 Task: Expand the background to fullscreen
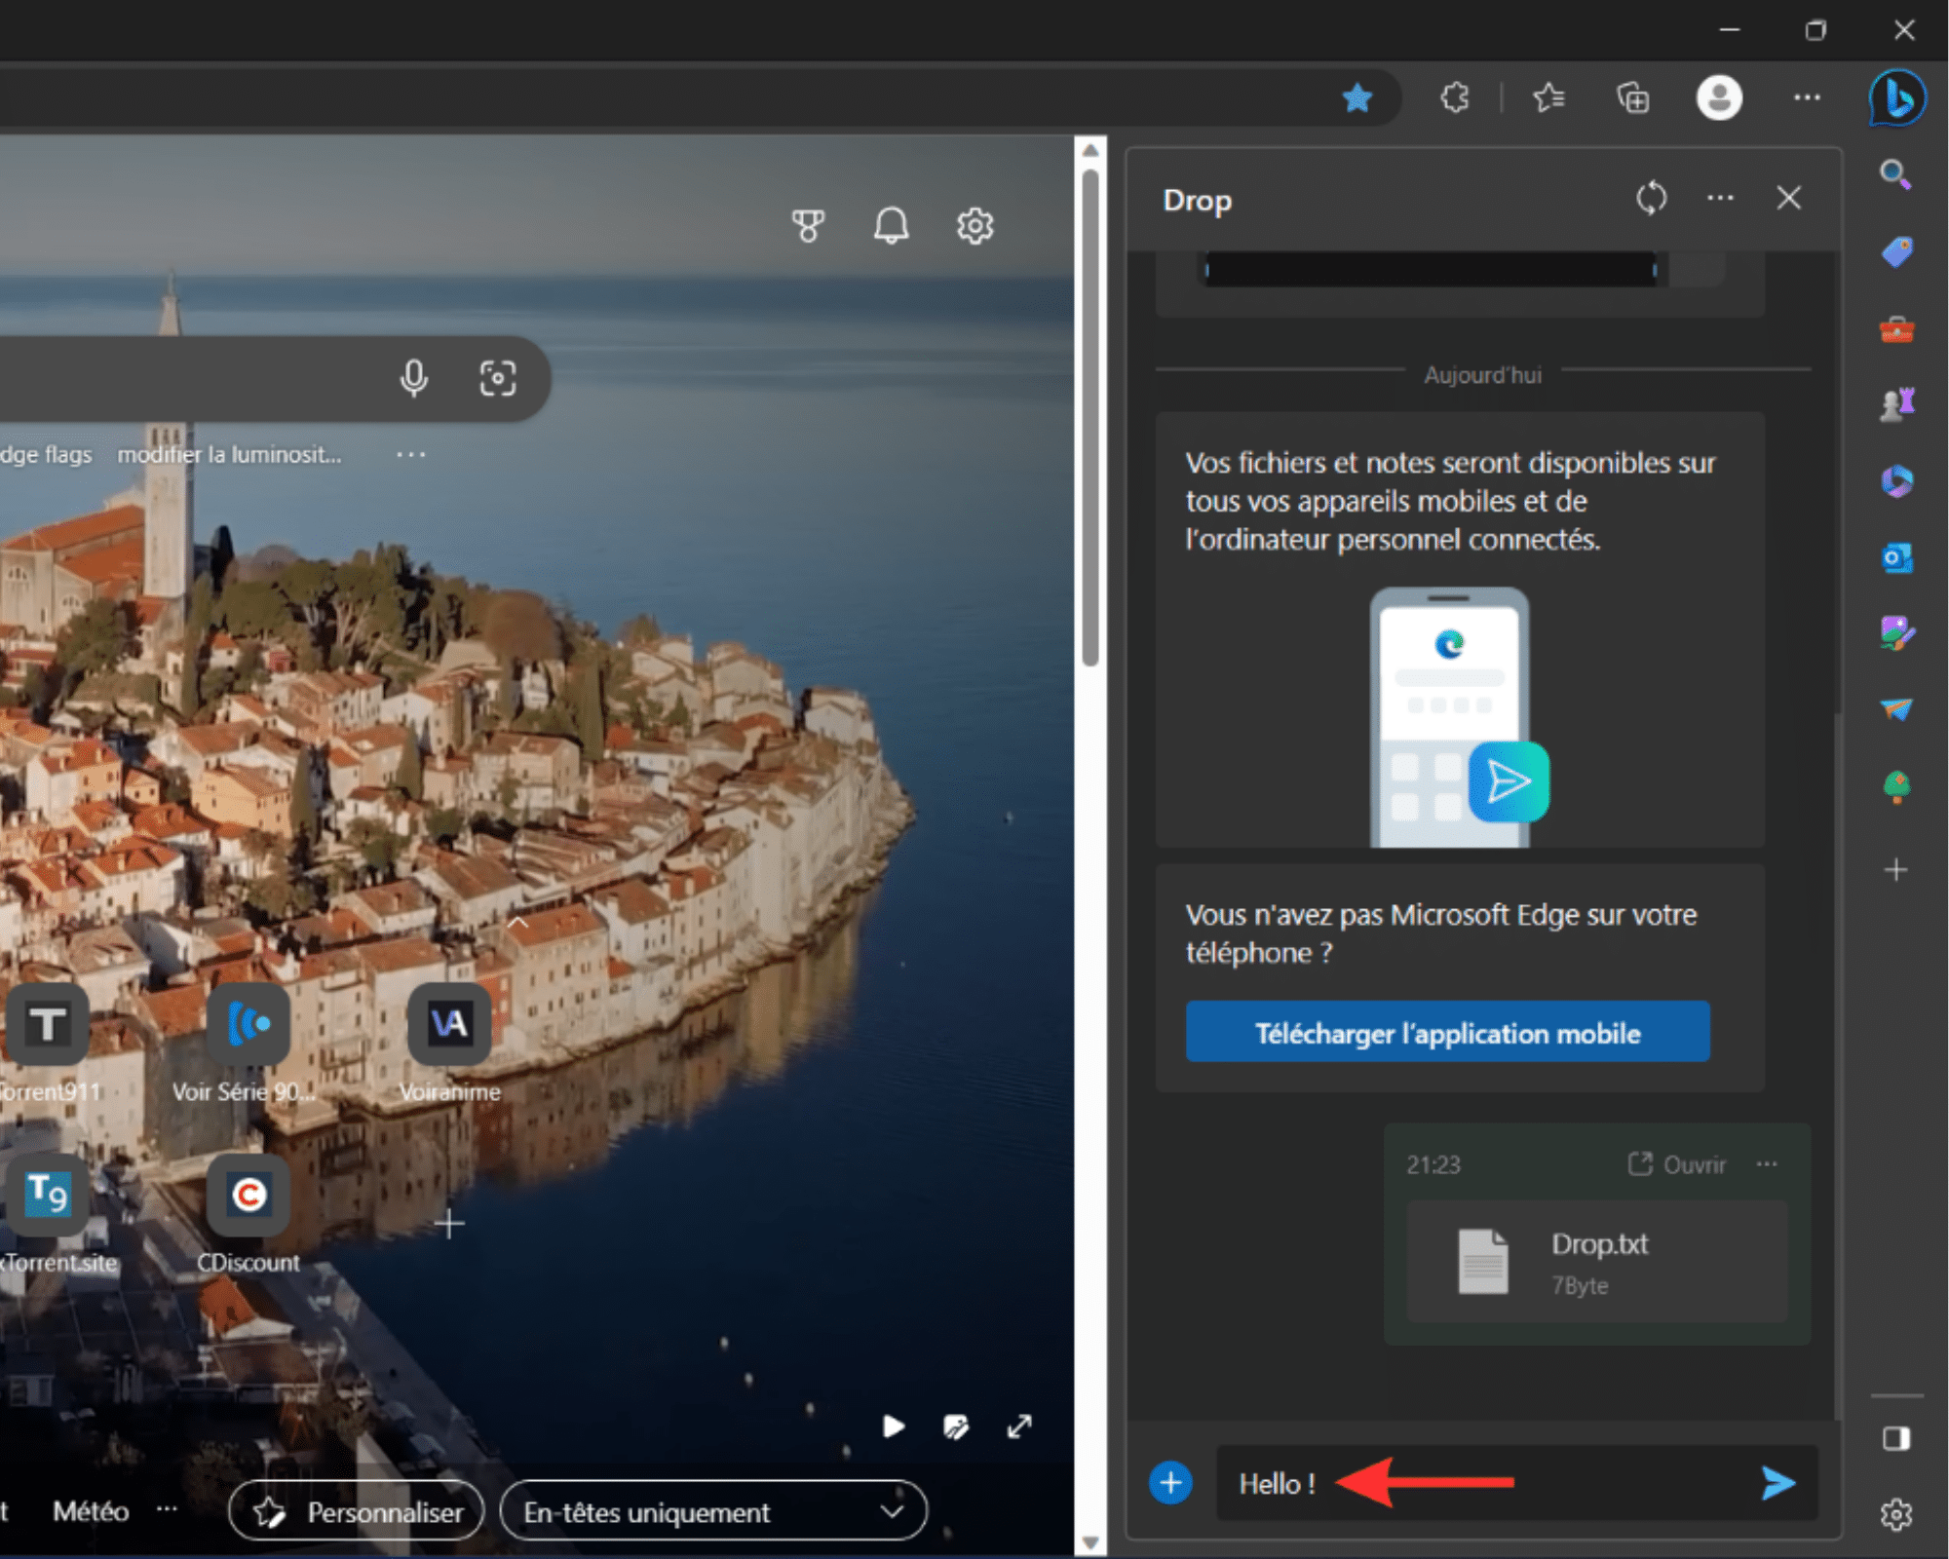point(1019,1427)
